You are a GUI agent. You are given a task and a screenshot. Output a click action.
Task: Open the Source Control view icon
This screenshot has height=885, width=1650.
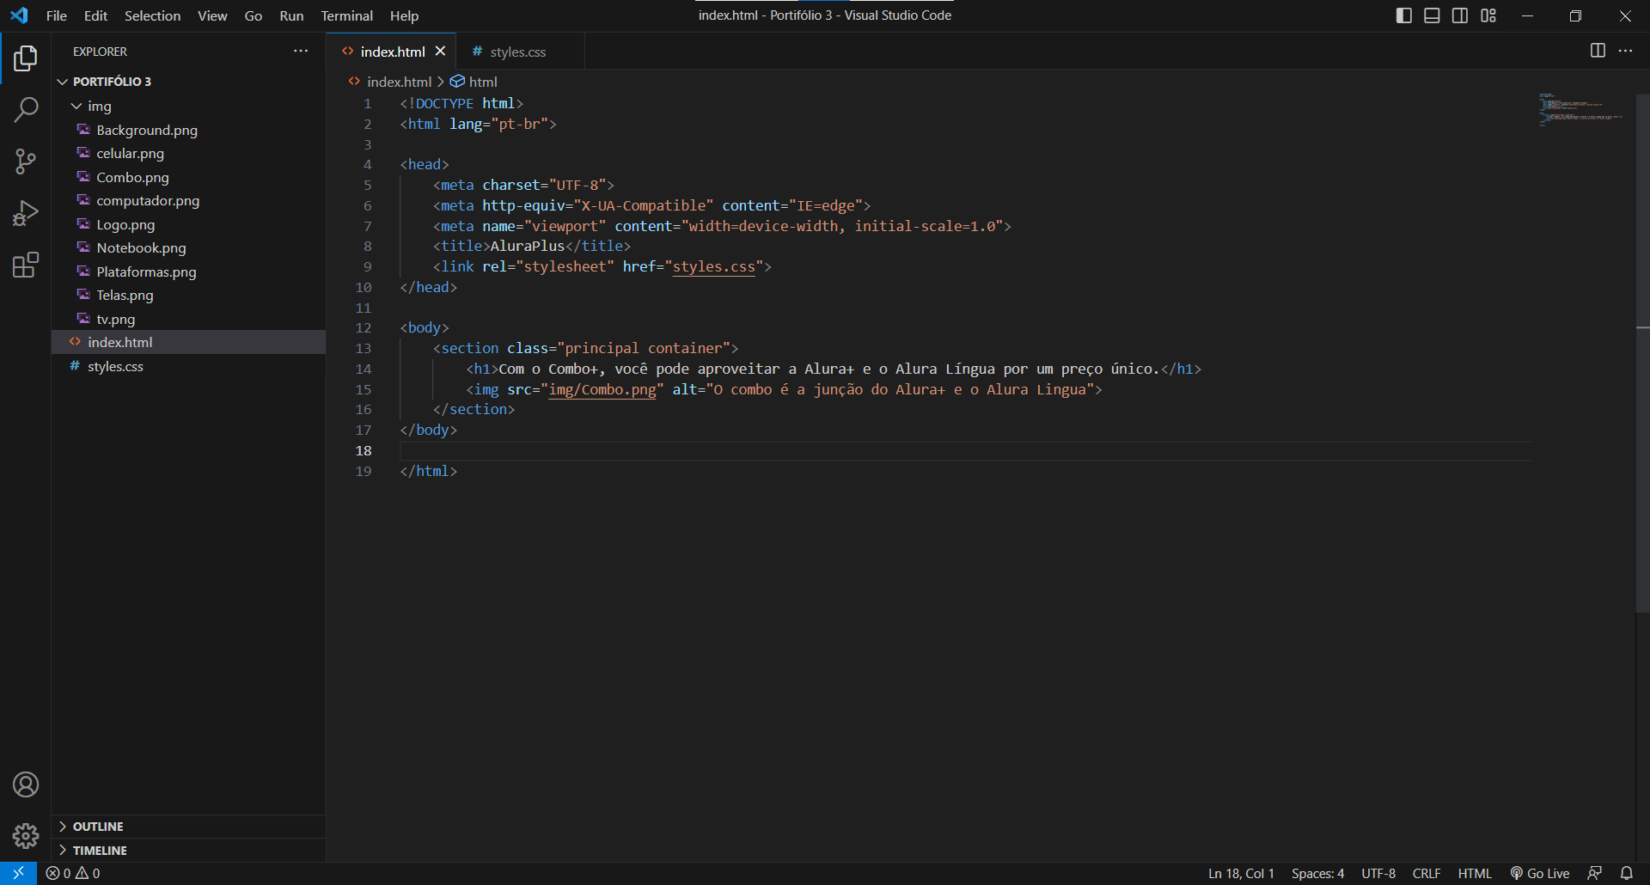pyautogui.click(x=26, y=161)
